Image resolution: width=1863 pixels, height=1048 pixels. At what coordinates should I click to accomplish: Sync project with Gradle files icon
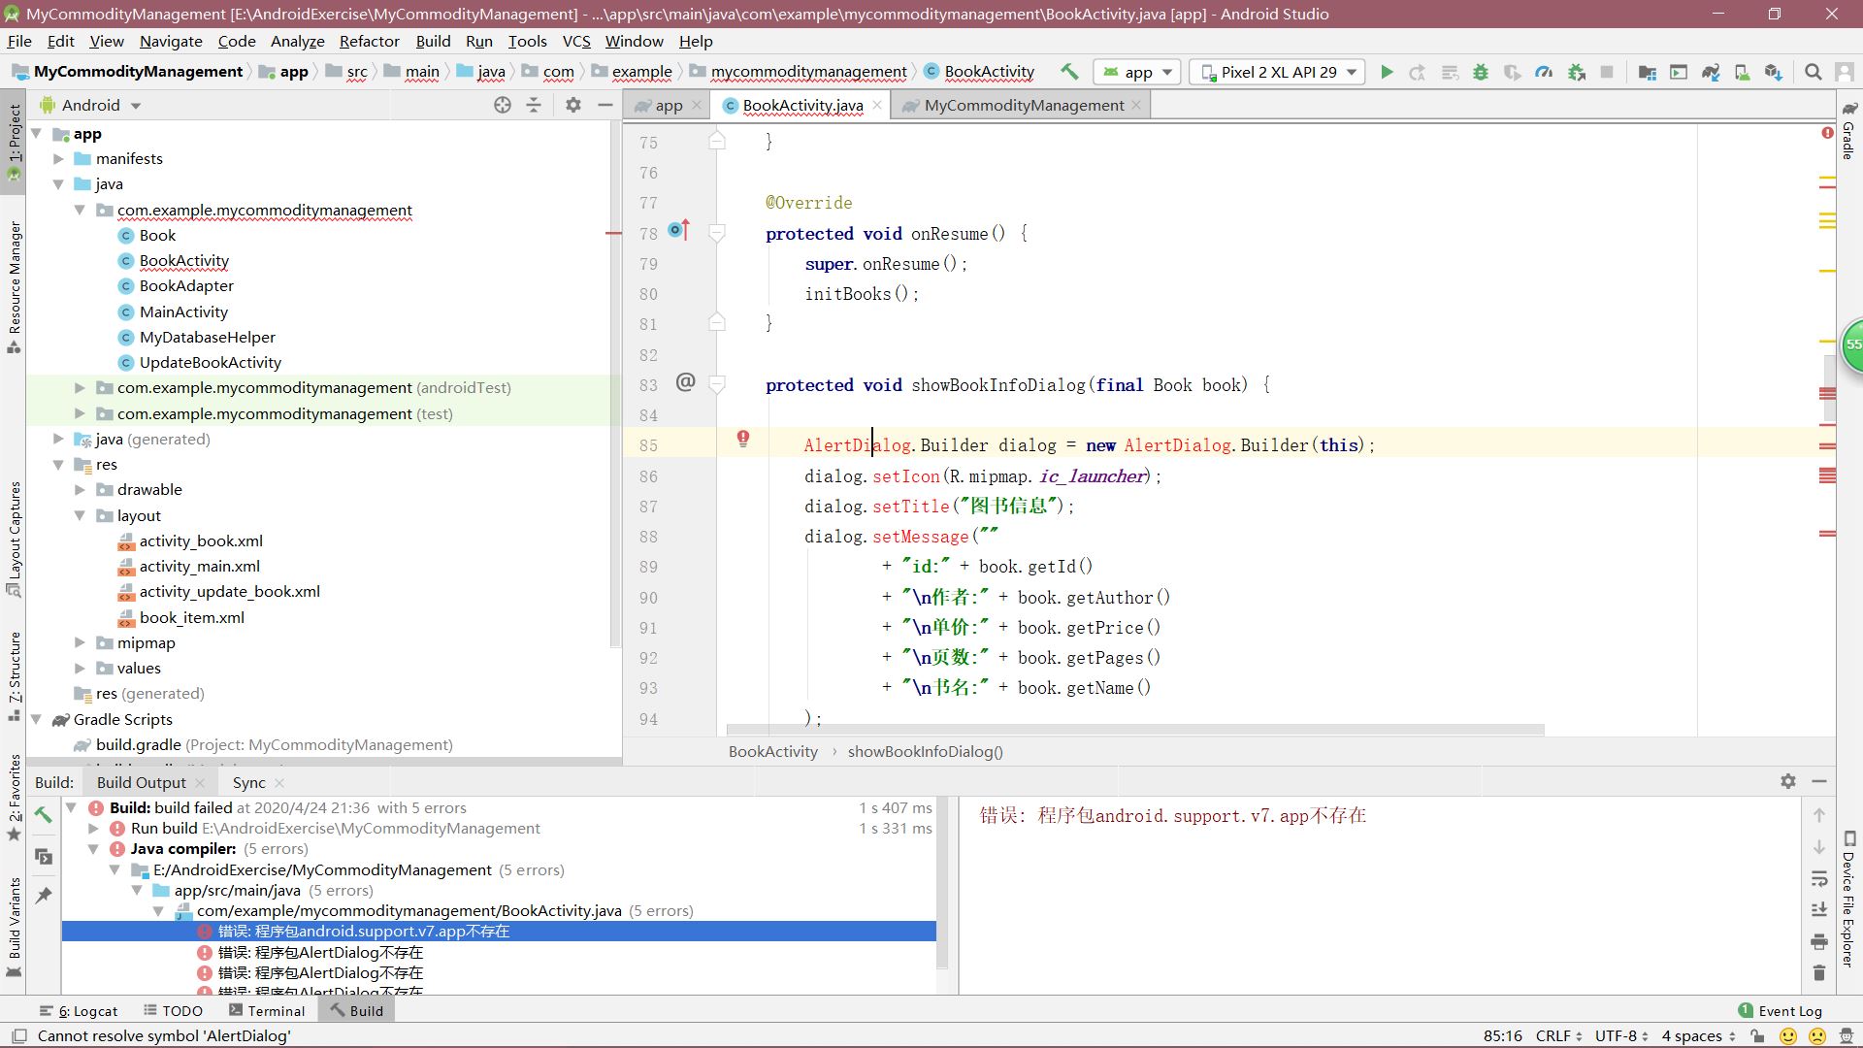(x=1711, y=72)
